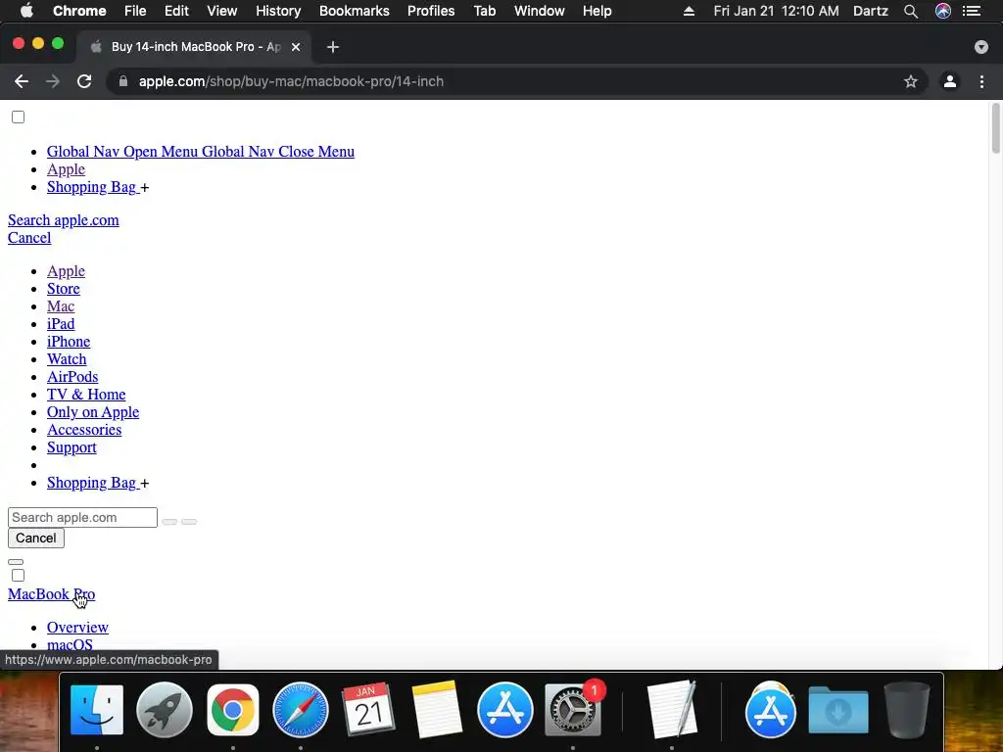
Task: Open the Bookmarks menu
Action: [x=355, y=11]
